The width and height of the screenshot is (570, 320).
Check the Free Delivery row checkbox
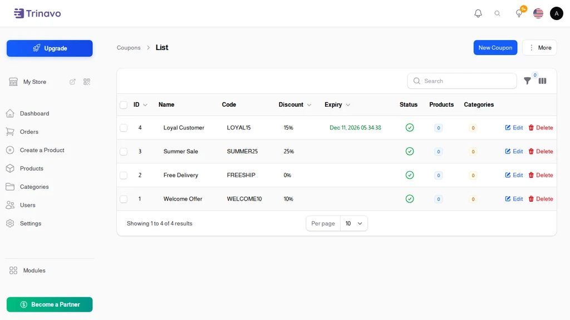point(124,175)
